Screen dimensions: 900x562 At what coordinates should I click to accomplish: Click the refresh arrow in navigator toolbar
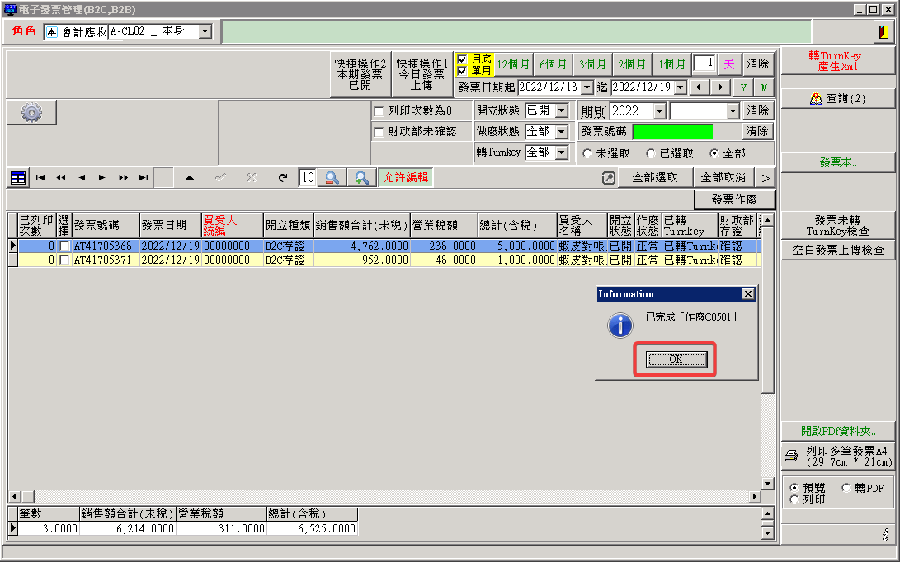click(x=283, y=177)
